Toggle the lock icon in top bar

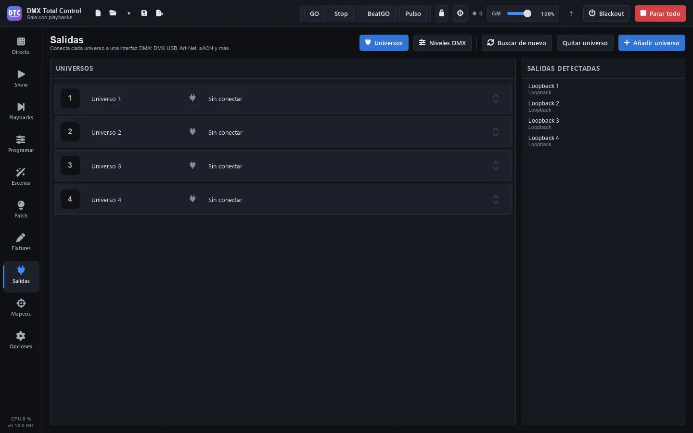442,13
